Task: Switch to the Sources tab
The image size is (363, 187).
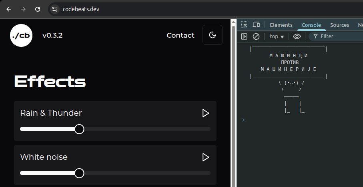Action: click(340, 25)
